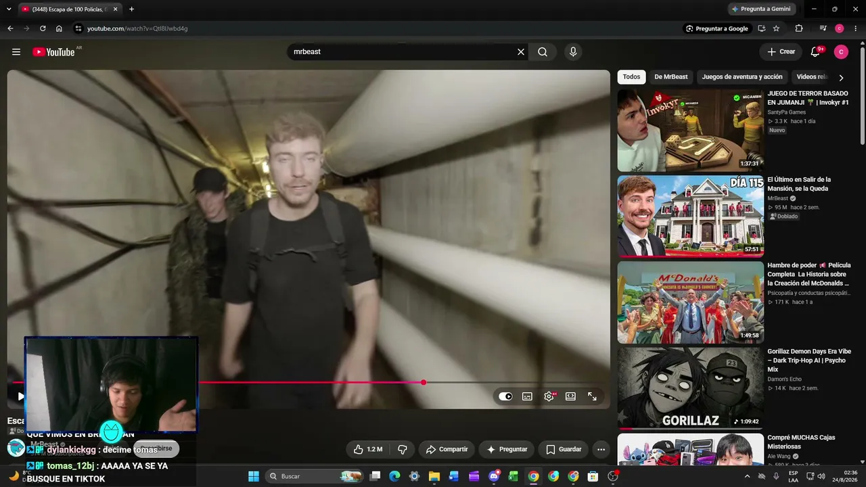Reload the YouTube page
The width and height of the screenshot is (866, 487).
[x=43, y=28]
